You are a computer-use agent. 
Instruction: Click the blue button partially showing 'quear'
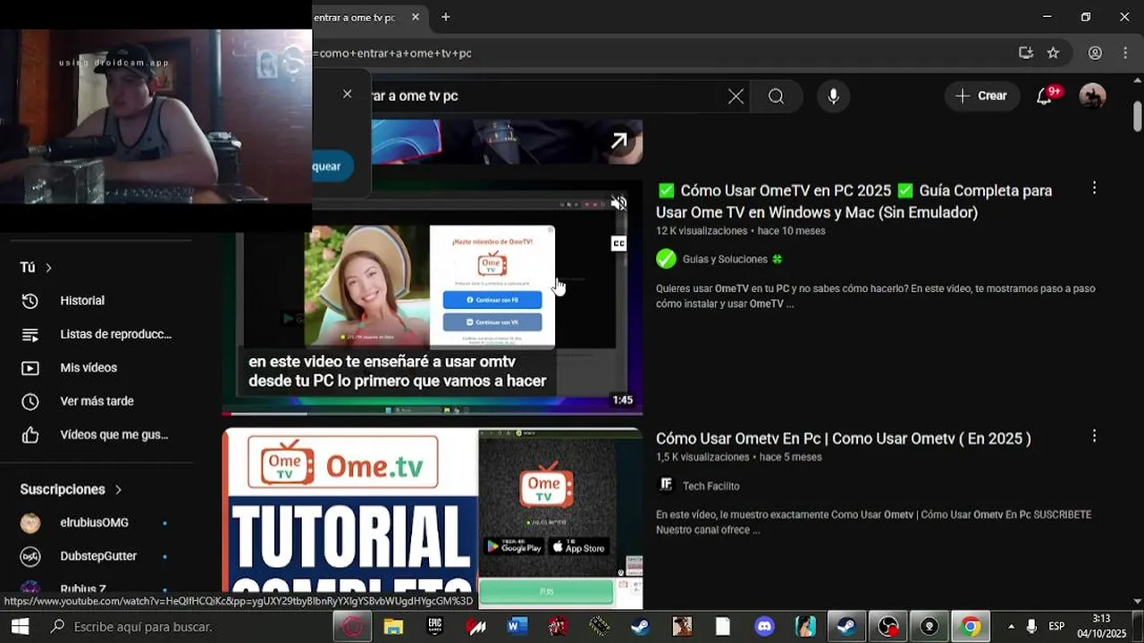click(332, 166)
